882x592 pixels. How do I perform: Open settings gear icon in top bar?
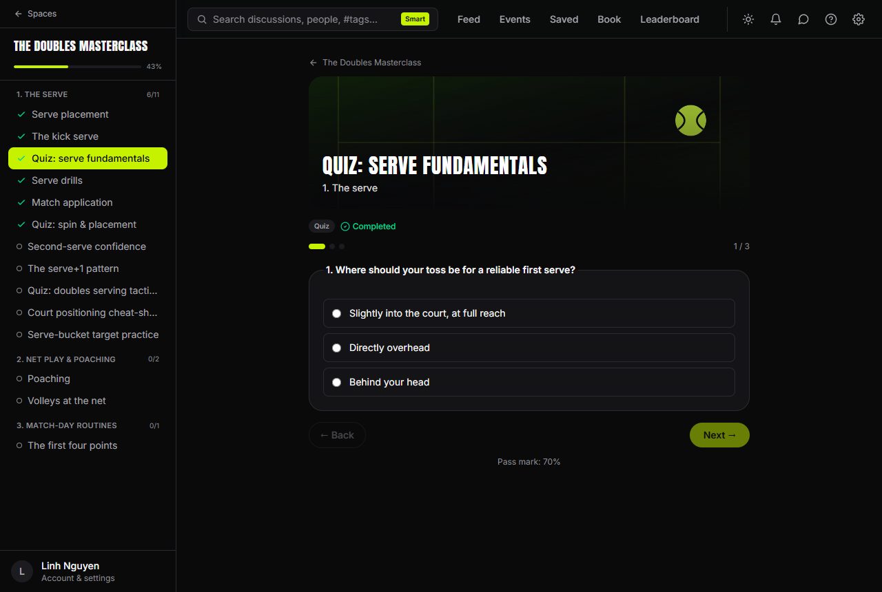(859, 19)
